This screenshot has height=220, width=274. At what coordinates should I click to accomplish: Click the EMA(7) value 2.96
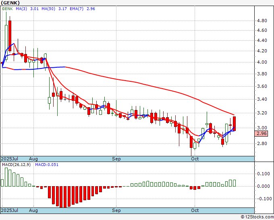pyautogui.click(x=91, y=9)
